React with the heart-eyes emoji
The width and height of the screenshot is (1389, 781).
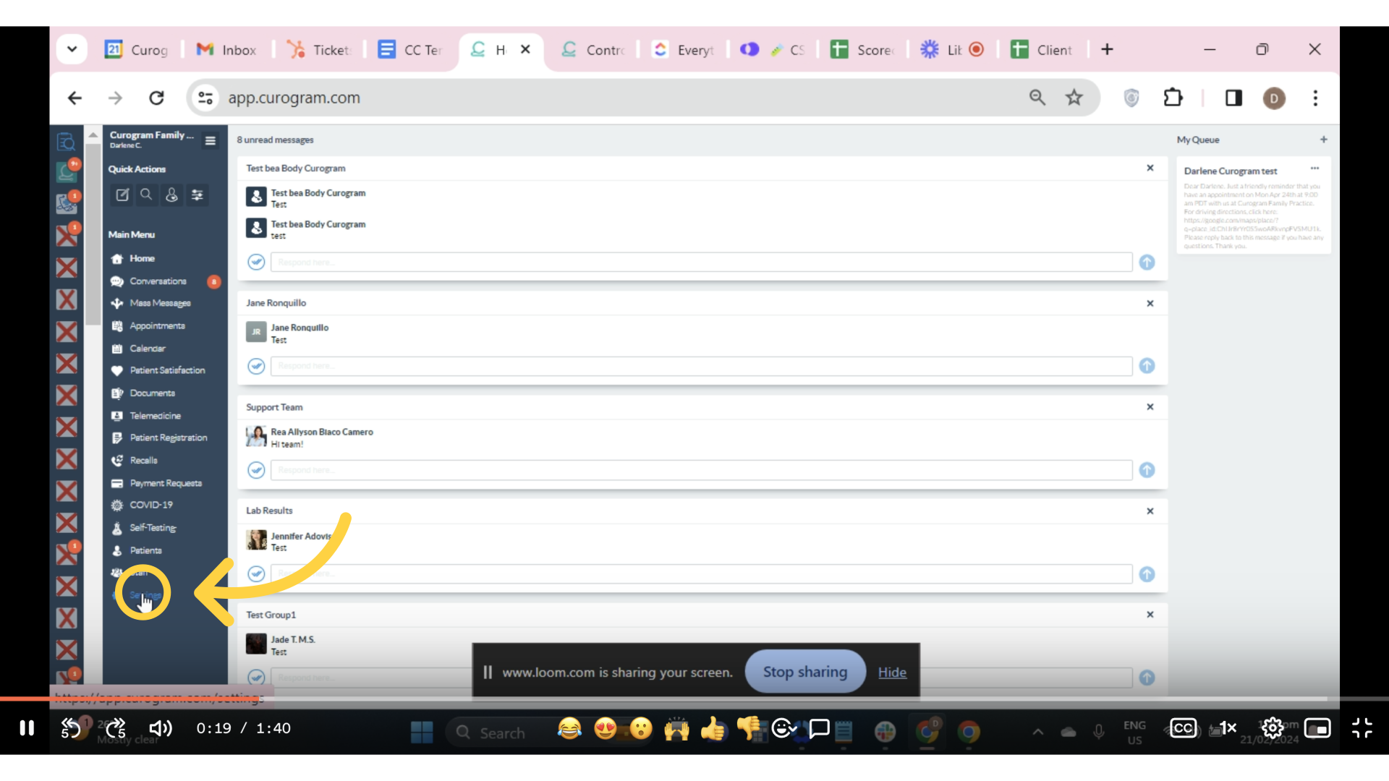606,728
